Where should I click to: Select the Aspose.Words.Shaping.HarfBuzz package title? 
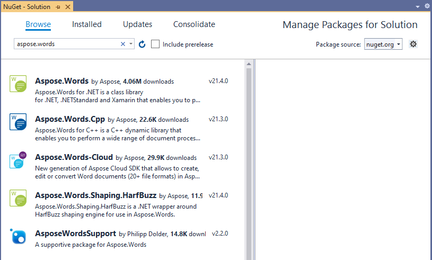tap(95, 195)
